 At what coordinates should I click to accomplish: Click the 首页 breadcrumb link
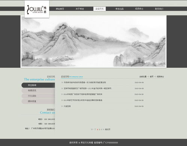(152, 77)
